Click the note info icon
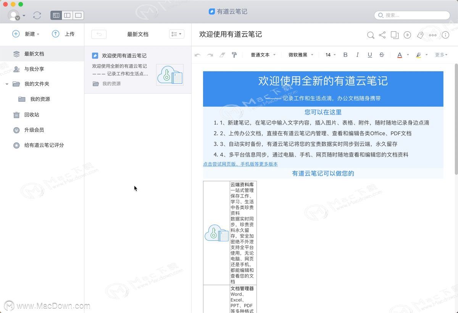The height and width of the screenshot is (313, 458). click(x=445, y=35)
